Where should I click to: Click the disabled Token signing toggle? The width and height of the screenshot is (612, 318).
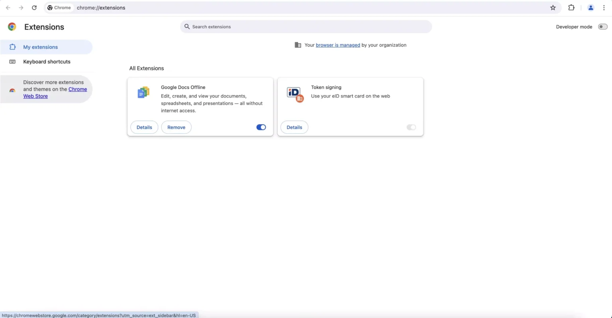coord(411,127)
